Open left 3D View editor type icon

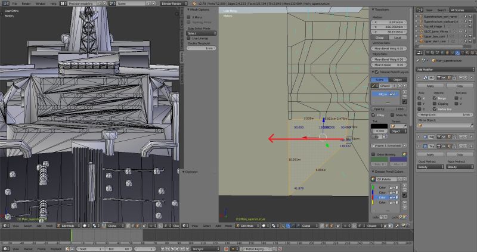tap(5, 226)
